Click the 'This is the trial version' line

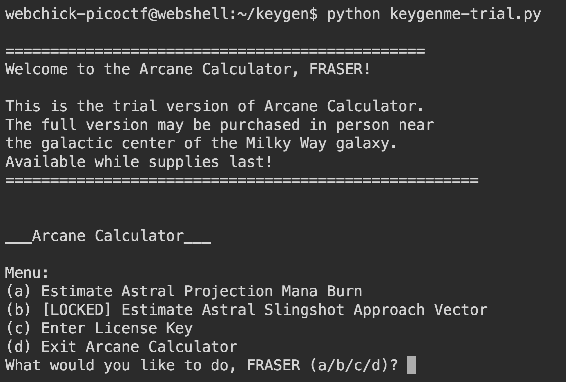click(214, 106)
